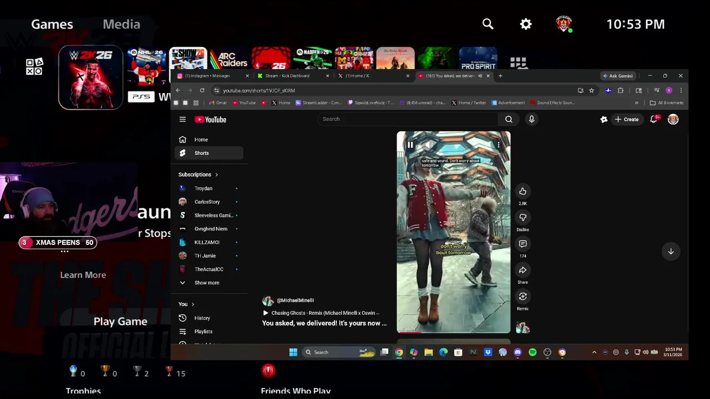Open YouTube notifications bell
The height and width of the screenshot is (399, 710).
point(654,119)
